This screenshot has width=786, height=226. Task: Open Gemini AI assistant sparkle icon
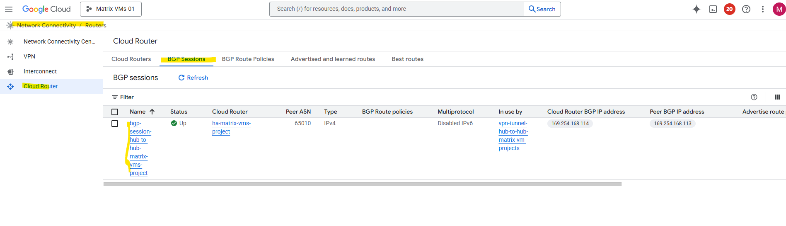pos(697,9)
